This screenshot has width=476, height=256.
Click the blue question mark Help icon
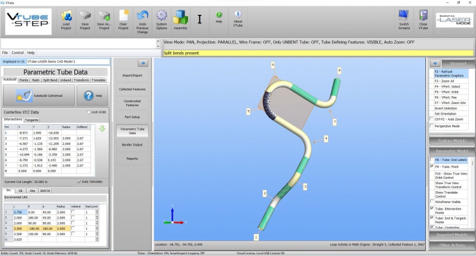tap(89, 96)
